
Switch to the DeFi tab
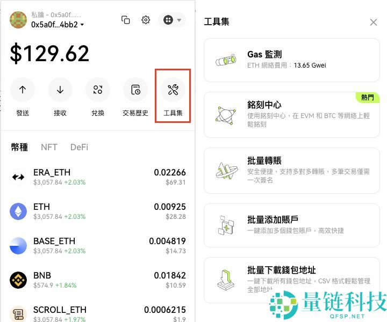coord(79,147)
